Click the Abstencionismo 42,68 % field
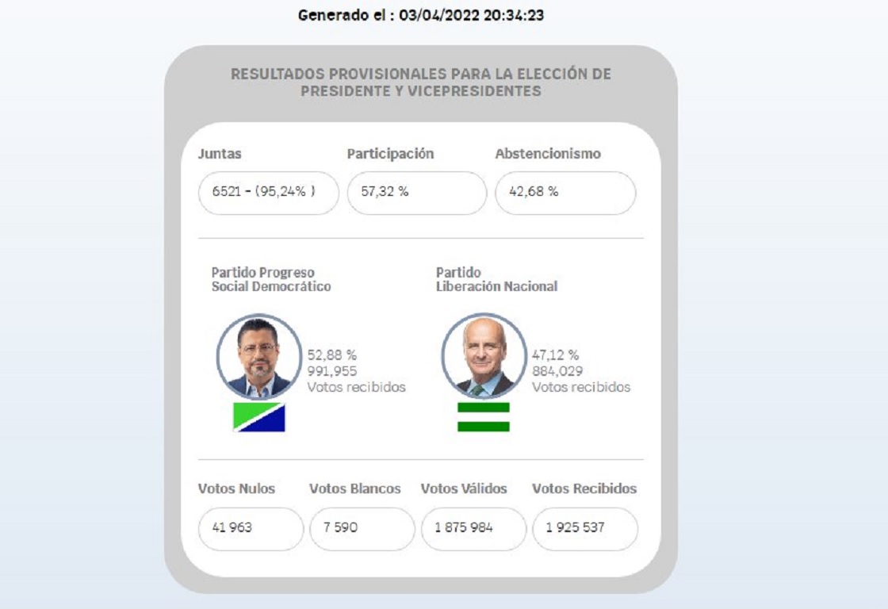Image resolution: width=888 pixels, height=609 pixels. [x=565, y=193]
